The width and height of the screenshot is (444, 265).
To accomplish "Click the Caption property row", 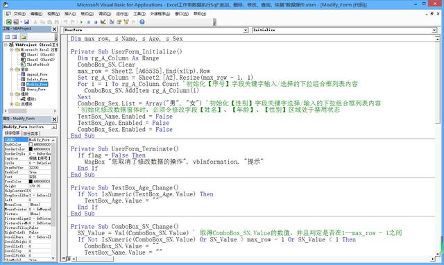I will (x=28, y=158).
